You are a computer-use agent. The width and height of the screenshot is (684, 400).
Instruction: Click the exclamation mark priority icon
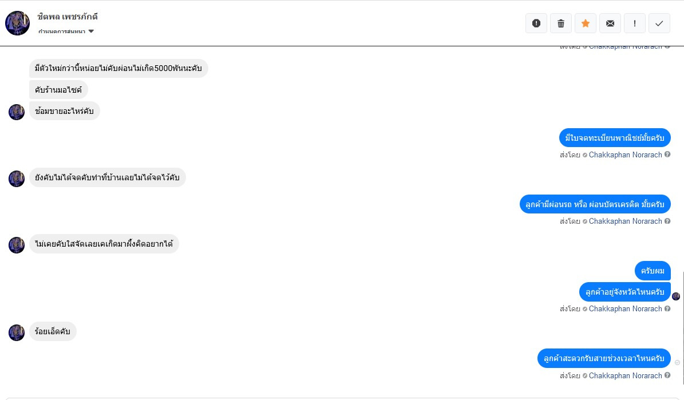click(x=635, y=23)
